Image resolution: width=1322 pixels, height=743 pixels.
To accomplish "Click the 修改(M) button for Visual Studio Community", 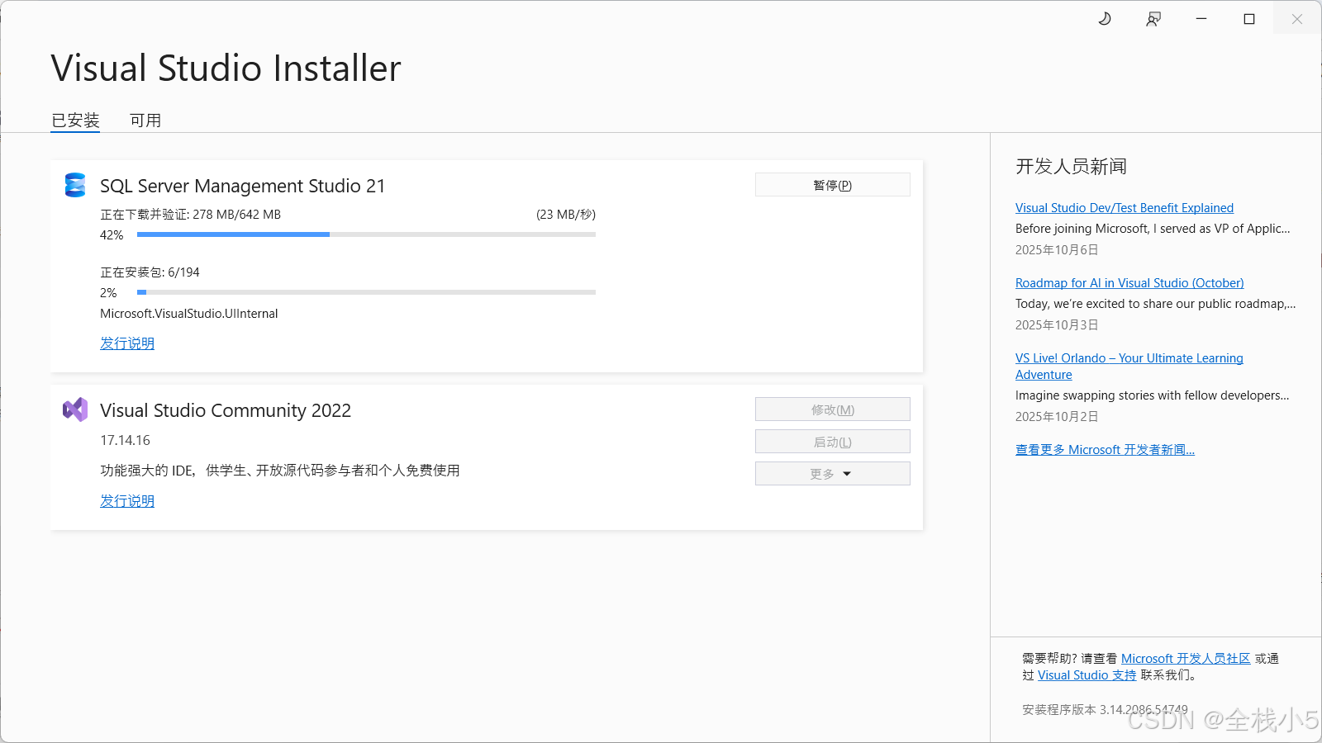I will 833,409.
